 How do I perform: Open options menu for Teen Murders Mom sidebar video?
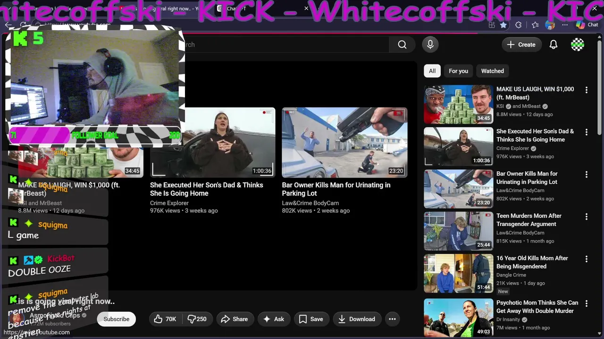[587, 217]
